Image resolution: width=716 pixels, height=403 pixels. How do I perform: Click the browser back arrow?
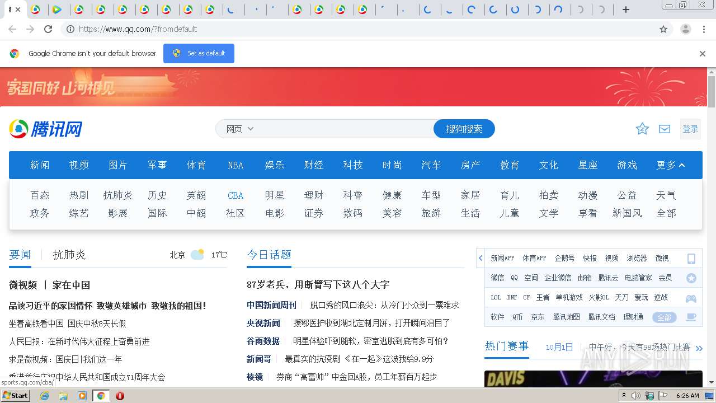click(x=12, y=29)
